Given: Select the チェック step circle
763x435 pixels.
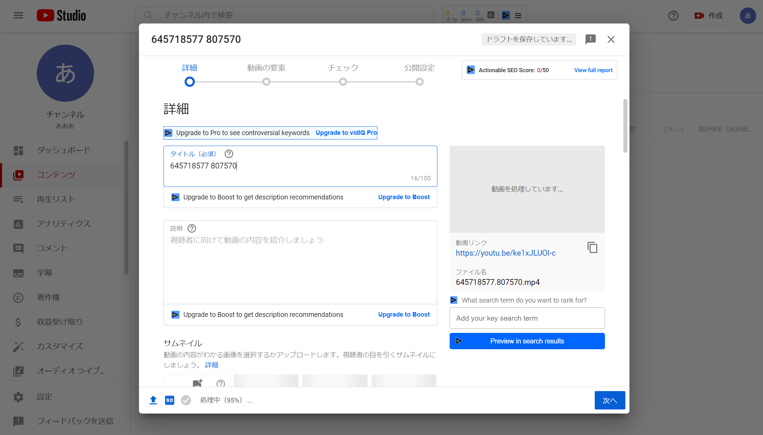Looking at the screenshot, I should [x=343, y=82].
